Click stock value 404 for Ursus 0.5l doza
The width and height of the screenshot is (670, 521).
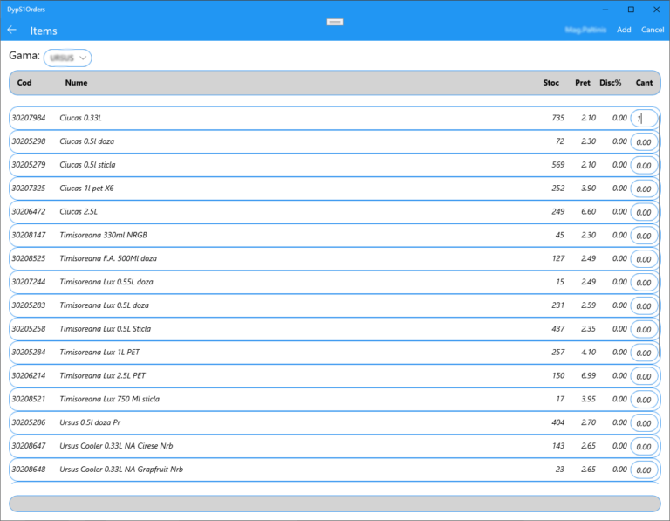558,422
